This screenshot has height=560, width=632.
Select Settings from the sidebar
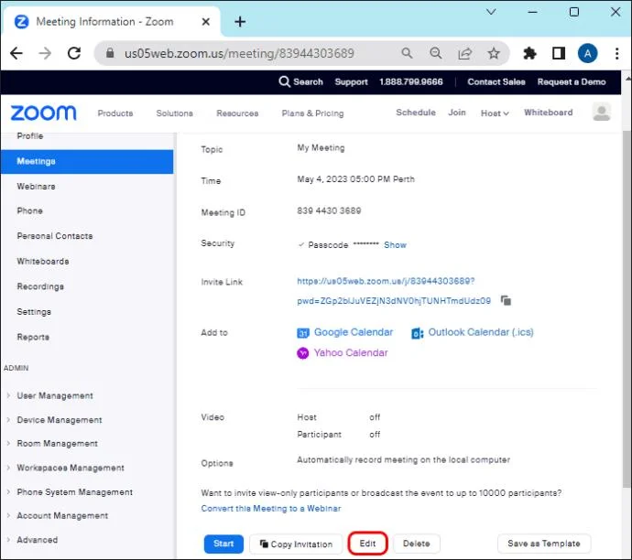34,312
